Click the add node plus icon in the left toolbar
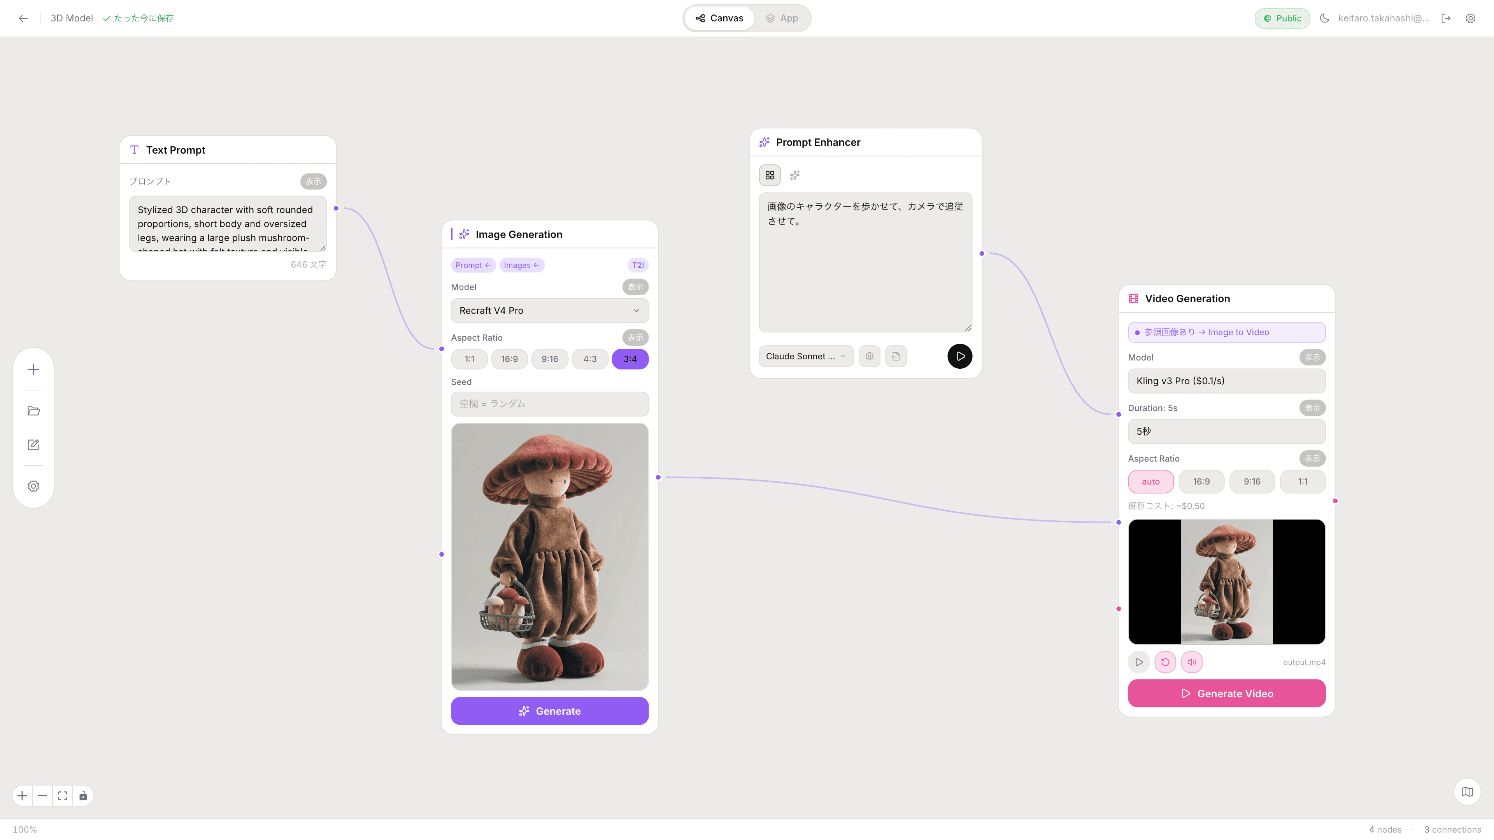 (x=33, y=369)
